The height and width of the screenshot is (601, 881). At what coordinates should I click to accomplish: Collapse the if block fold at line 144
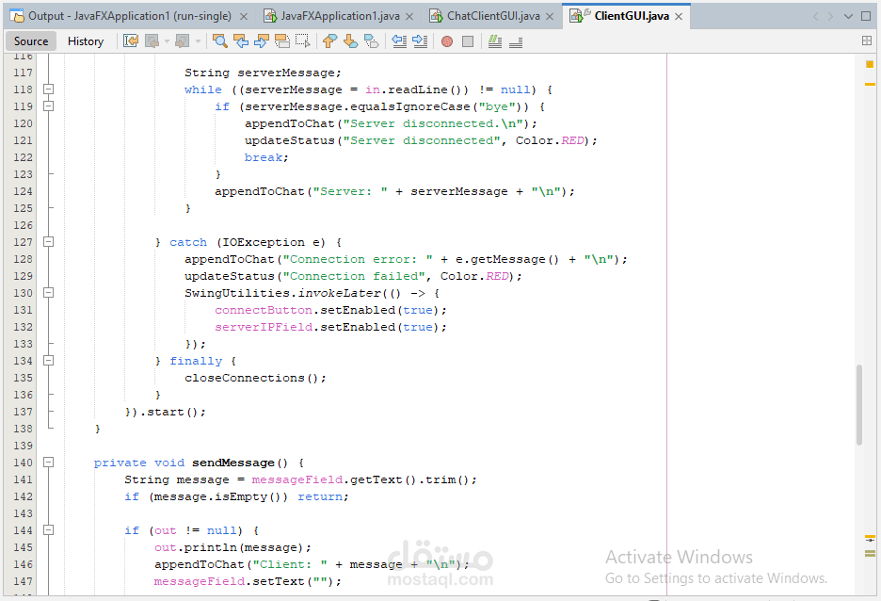[x=49, y=529]
